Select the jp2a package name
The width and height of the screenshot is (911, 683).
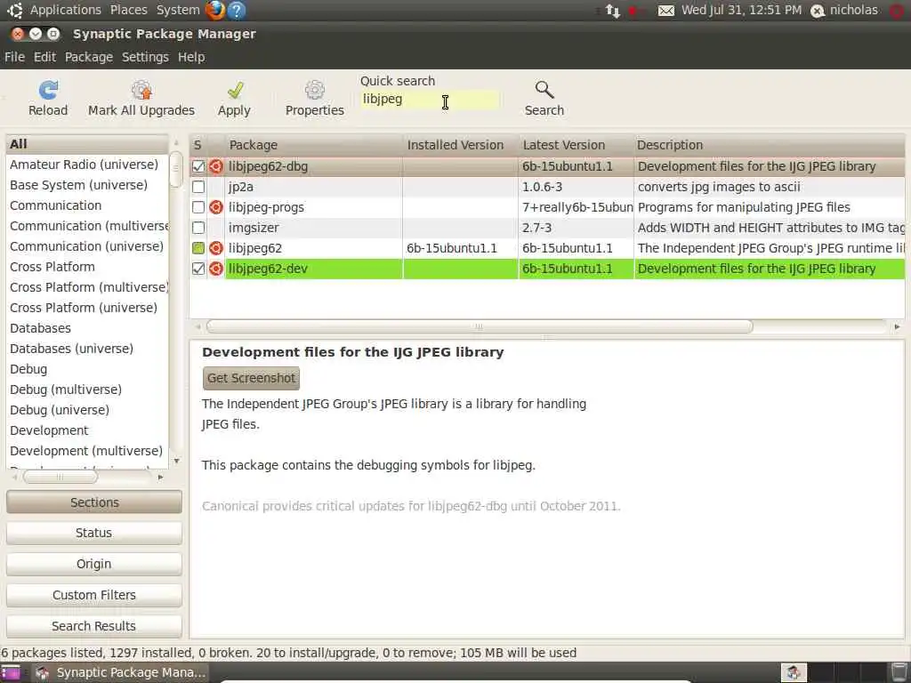(240, 187)
